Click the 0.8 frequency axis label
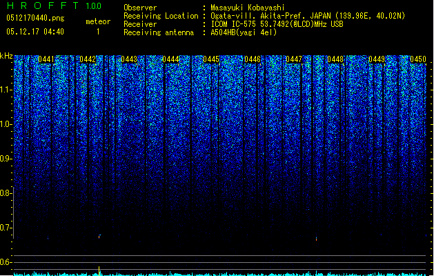The height and width of the screenshot is (276, 434). 5,193
